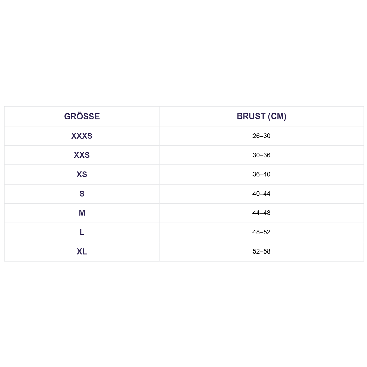The width and height of the screenshot is (367, 367).
Task: Select the XS size cell
Action: 82,174
